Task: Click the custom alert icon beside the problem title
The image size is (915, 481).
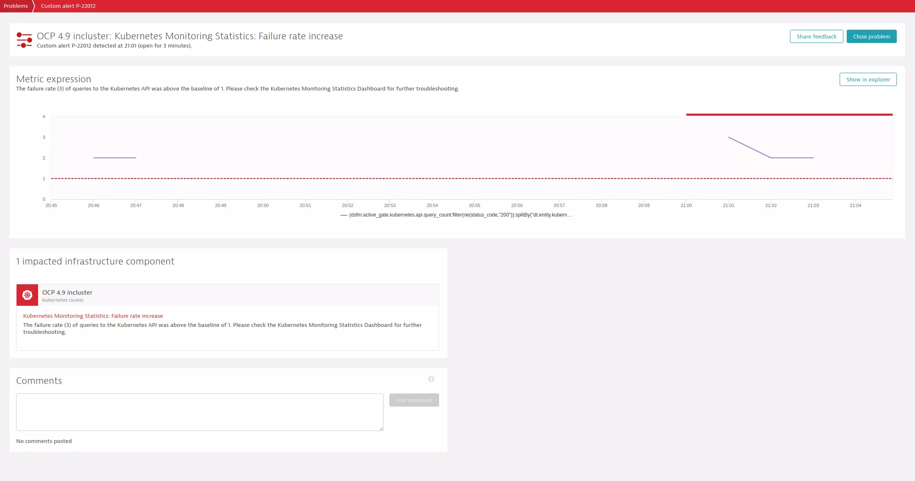Action: tap(24, 40)
